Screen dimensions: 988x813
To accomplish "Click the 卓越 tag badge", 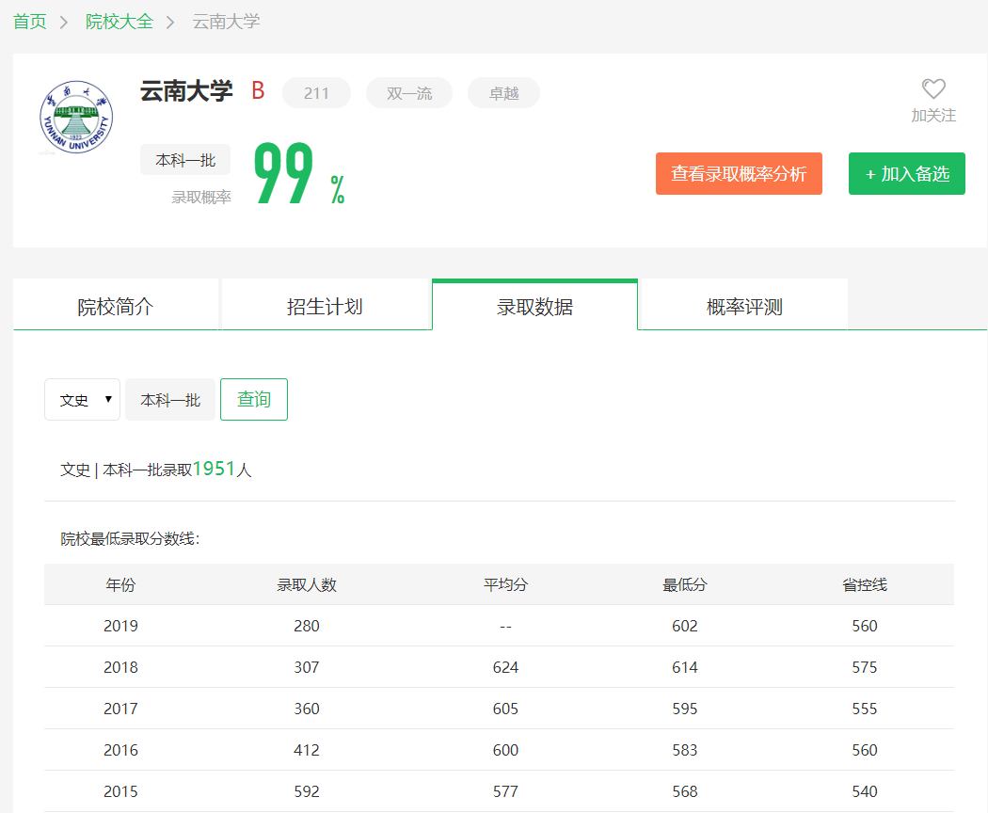I will [x=503, y=93].
